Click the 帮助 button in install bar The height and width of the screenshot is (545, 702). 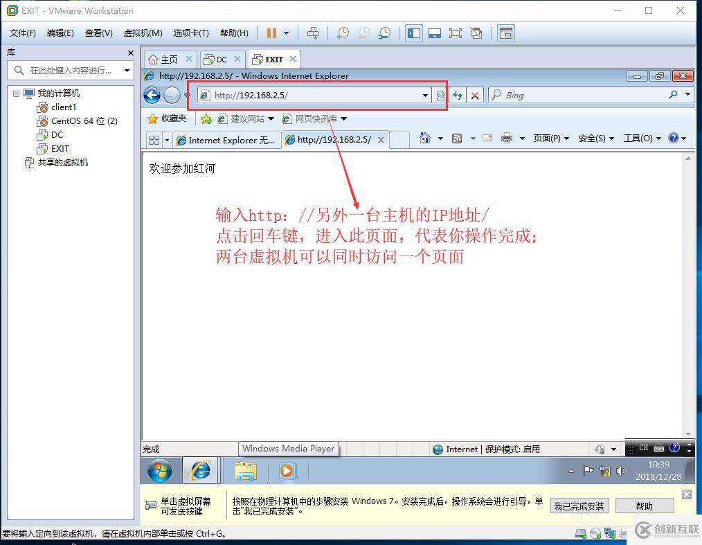pos(645,506)
